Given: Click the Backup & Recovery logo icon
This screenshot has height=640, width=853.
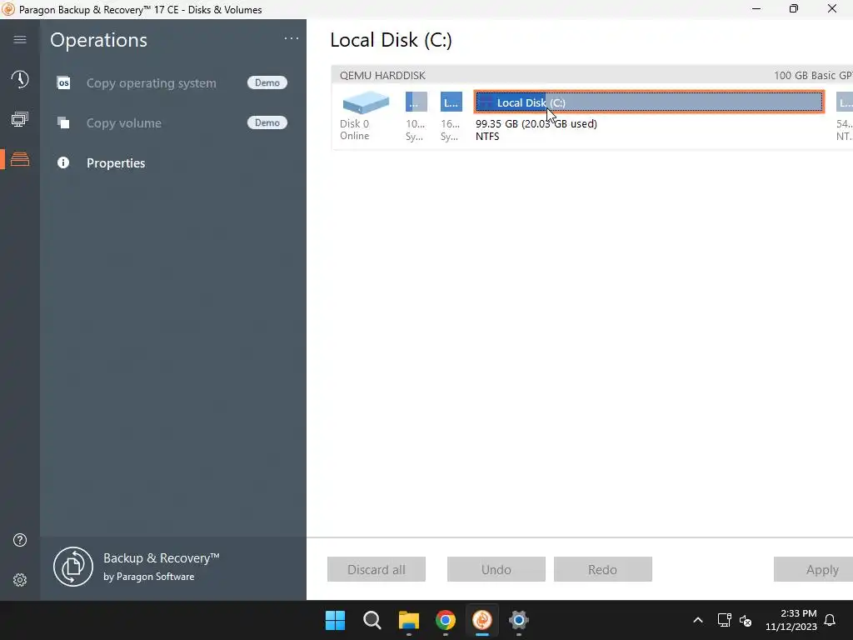Looking at the screenshot, I should (x=73, y=567).
